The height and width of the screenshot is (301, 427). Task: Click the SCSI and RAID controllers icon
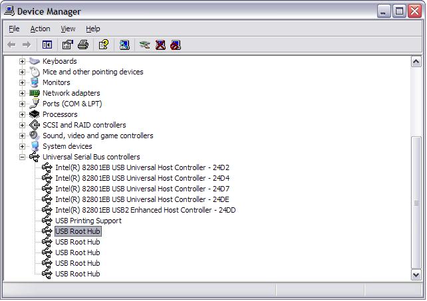click(x=35, y=125)
